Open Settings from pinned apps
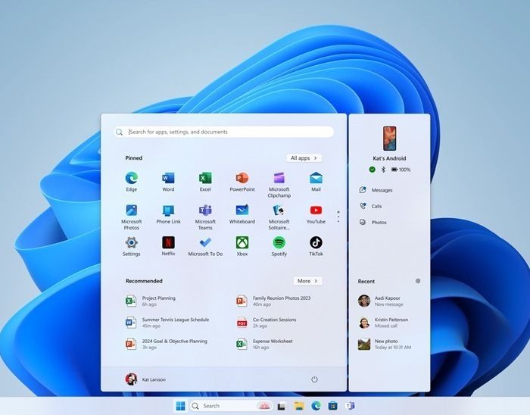530x415 pixels. point(132,246)
